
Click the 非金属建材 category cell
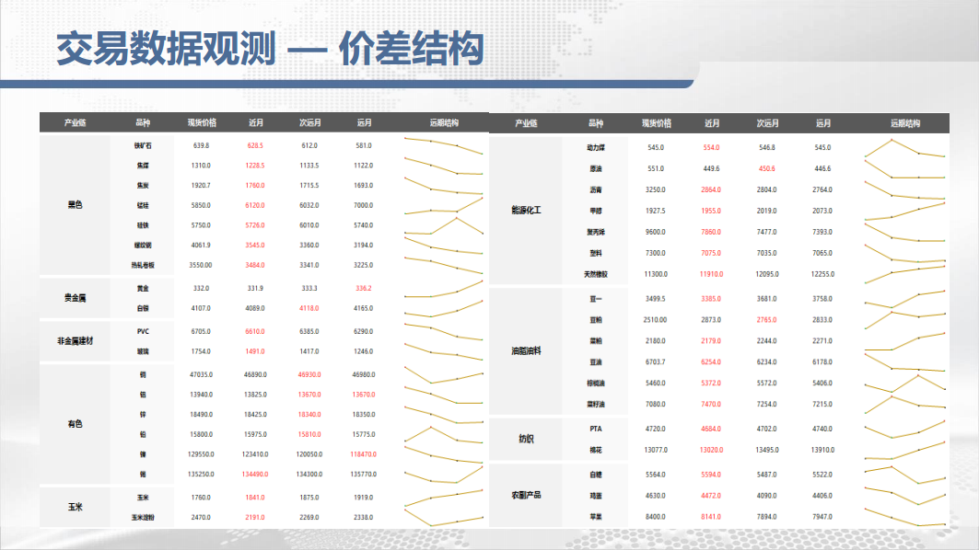(75, 340)
